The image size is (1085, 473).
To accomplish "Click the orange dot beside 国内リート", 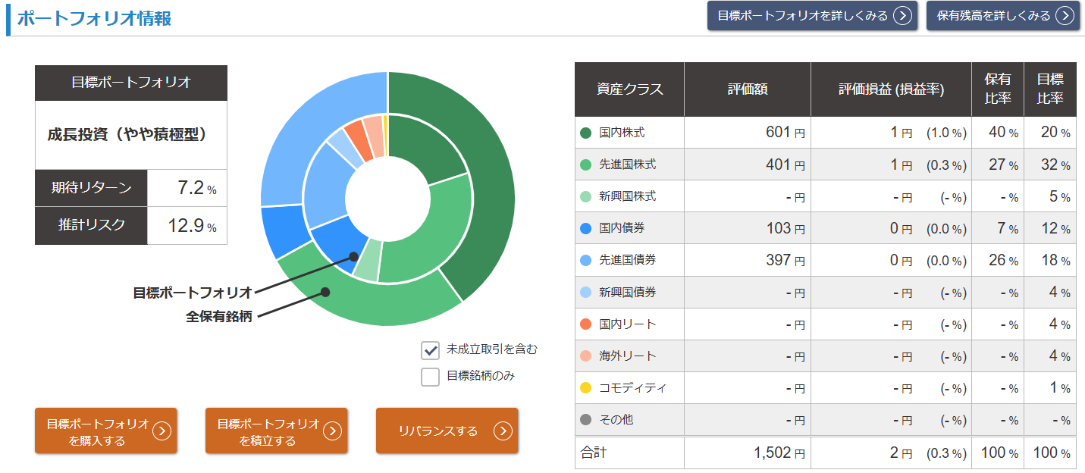I will tap(585, 324).
